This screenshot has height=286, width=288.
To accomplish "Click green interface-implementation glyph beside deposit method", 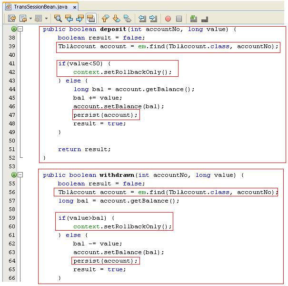I will coord(14,29).
